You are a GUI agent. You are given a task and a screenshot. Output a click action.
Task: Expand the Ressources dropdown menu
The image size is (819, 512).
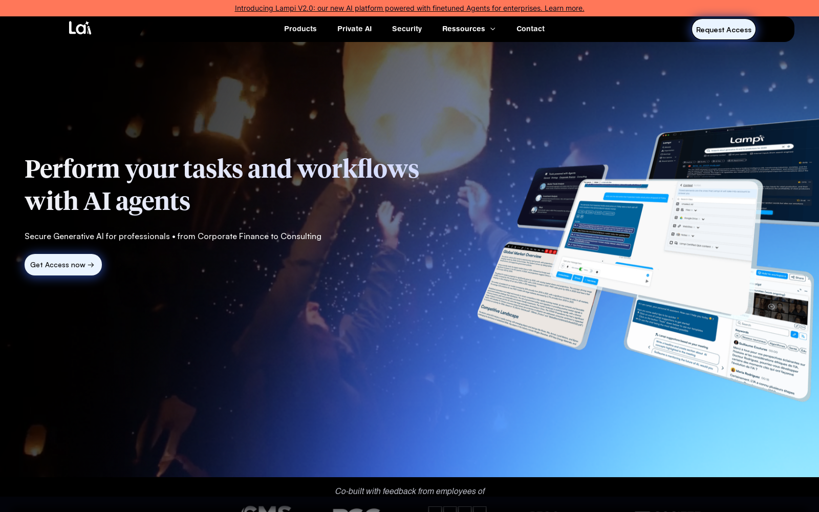click(x=469, y=29)
